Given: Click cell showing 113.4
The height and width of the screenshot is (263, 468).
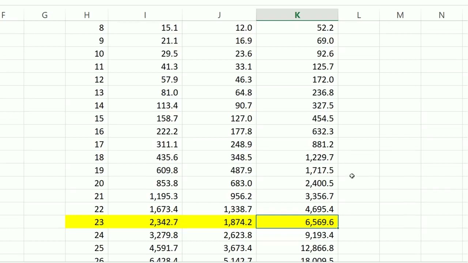Looking at the screenshot, I should (145, 106).
